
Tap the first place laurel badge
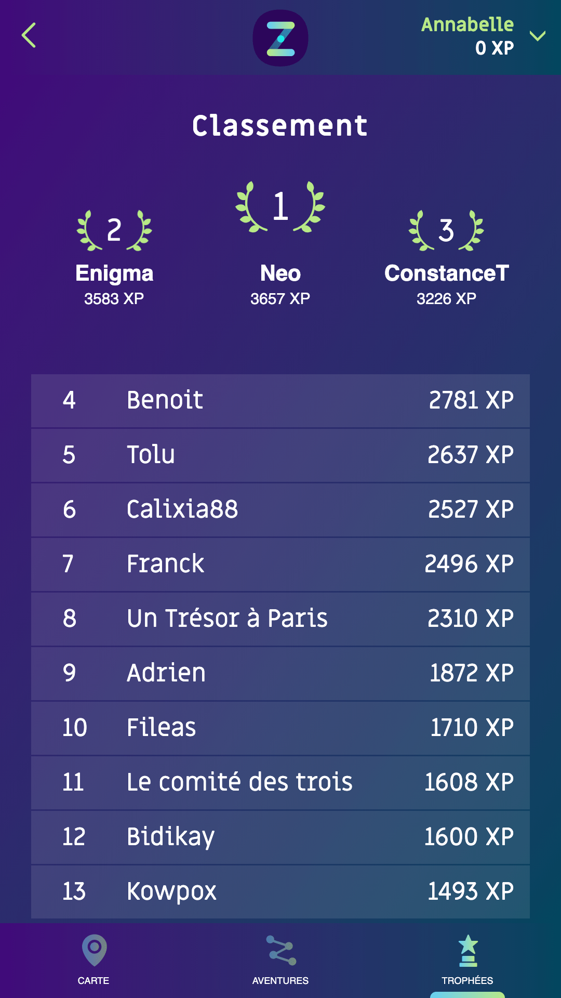click(x=280, y=206)
